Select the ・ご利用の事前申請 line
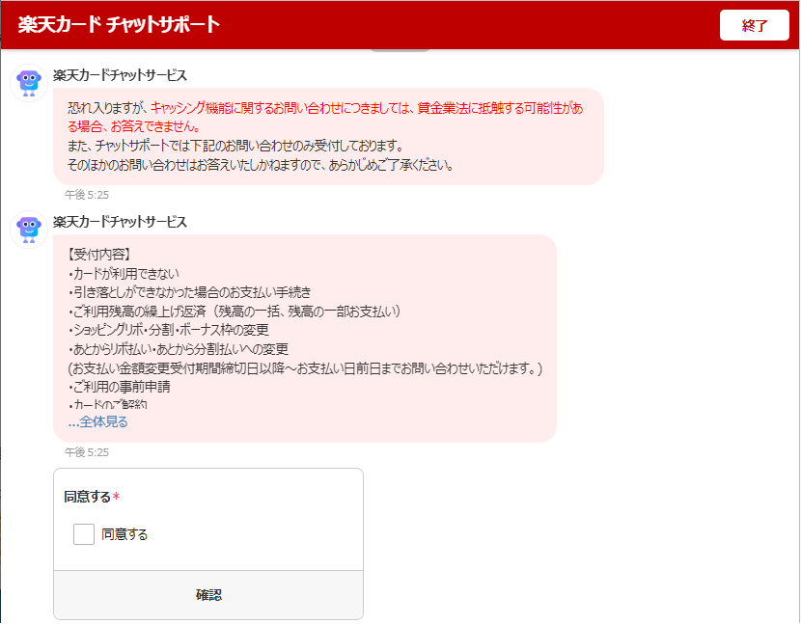The image size is (801, 624). [x=119, y=387]
